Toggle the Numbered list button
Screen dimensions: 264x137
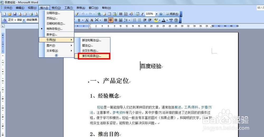134,20
